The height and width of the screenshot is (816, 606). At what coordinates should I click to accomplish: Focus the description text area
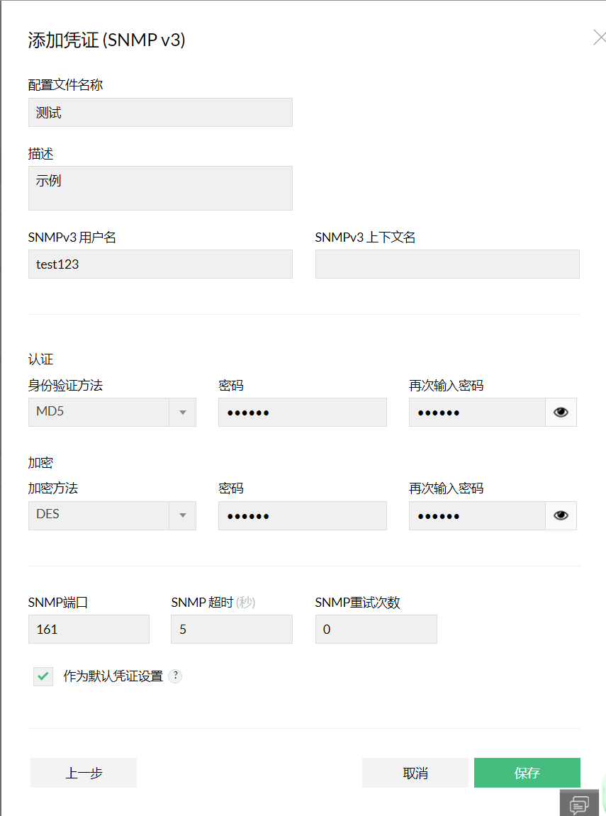click(160, 188)
